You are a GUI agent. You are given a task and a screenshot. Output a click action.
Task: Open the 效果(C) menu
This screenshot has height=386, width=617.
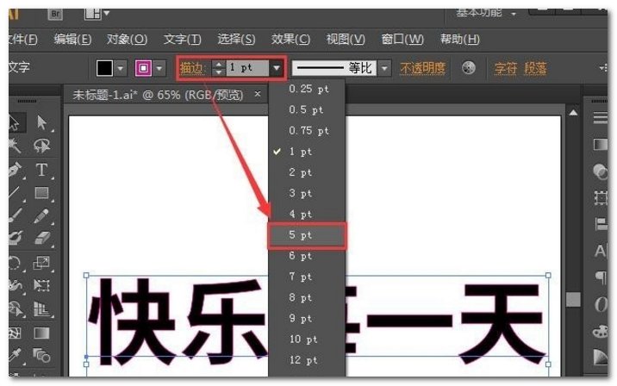(290, 40)
